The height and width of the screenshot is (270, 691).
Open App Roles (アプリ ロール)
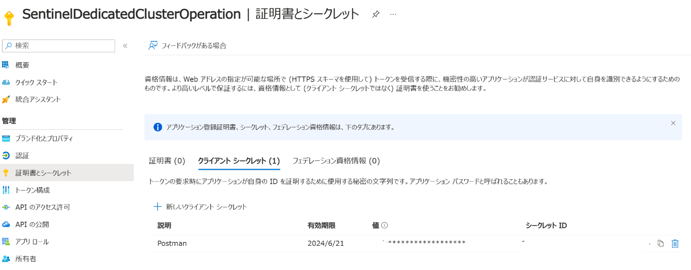[x=32, y=242]
